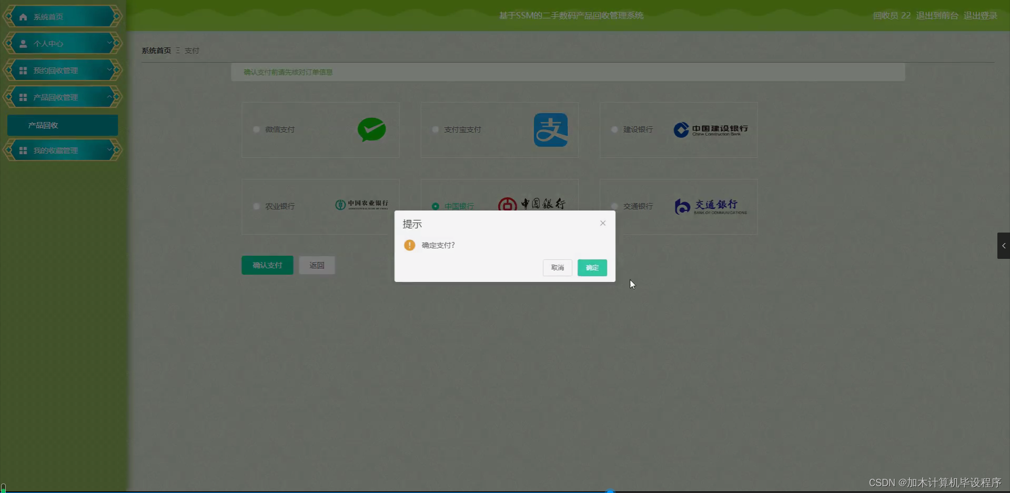
Task: Click the Alipay blue logo
Action: pos(551,130)
